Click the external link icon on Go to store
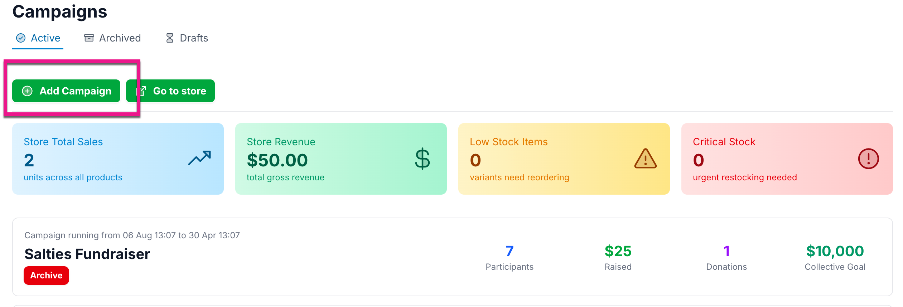 142,91
